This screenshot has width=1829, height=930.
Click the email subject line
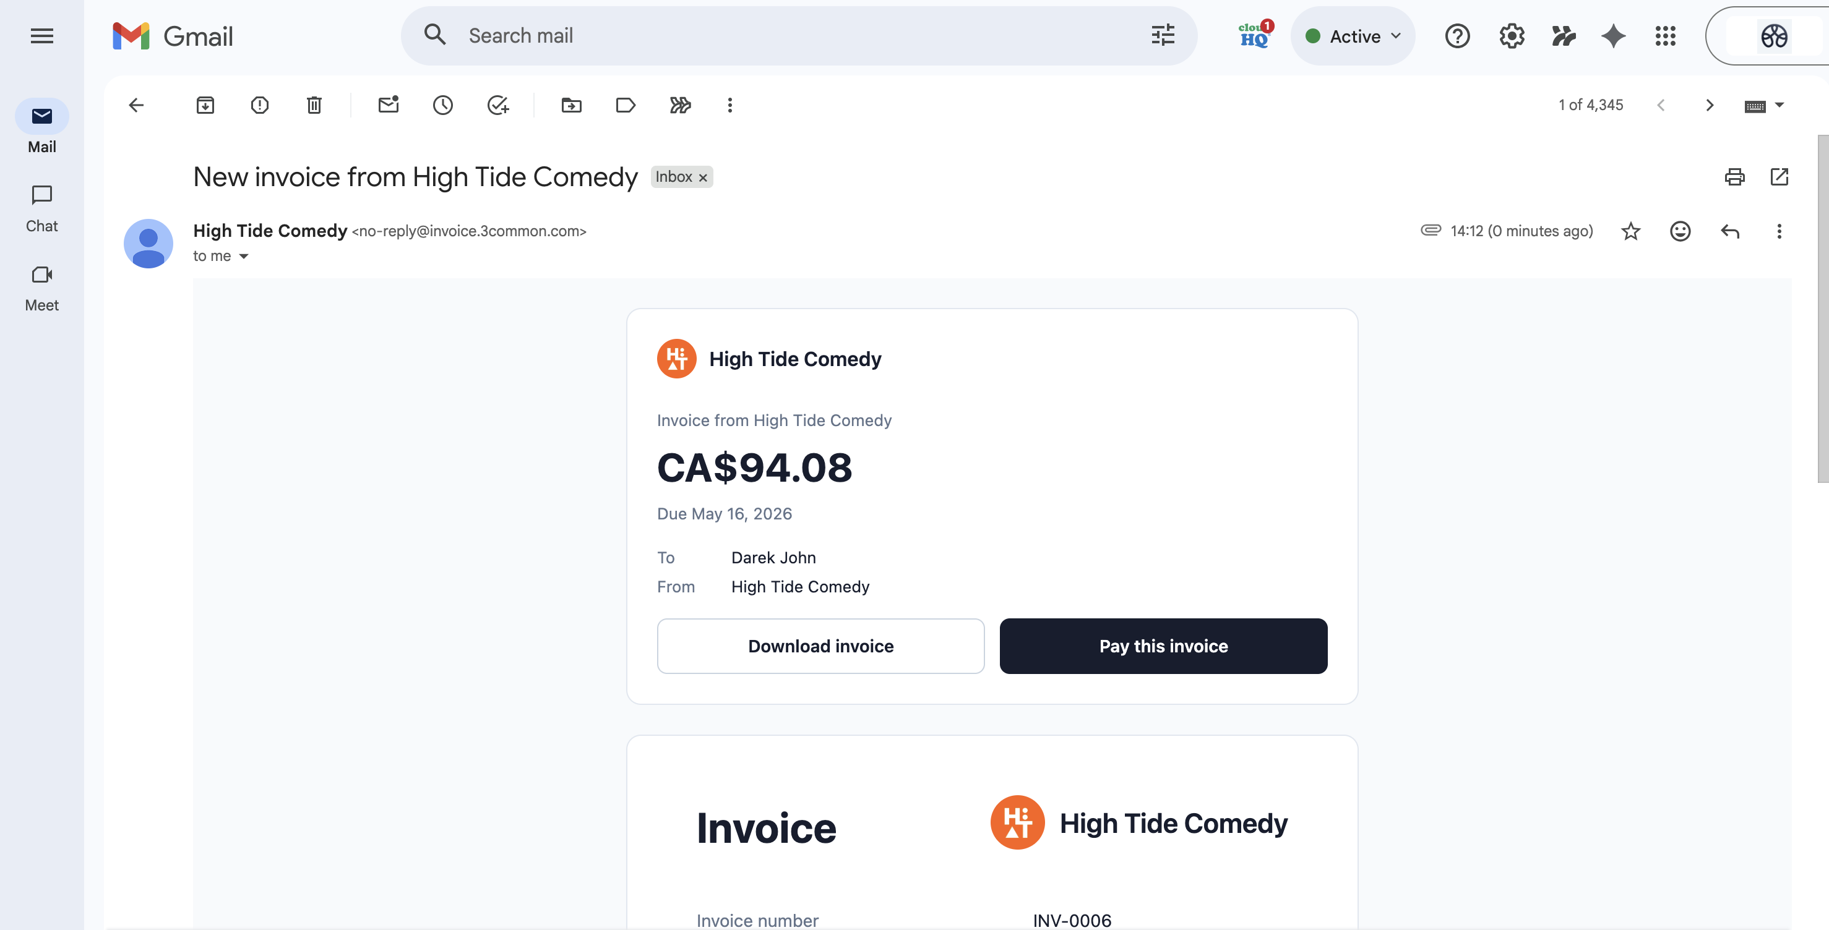415,177
